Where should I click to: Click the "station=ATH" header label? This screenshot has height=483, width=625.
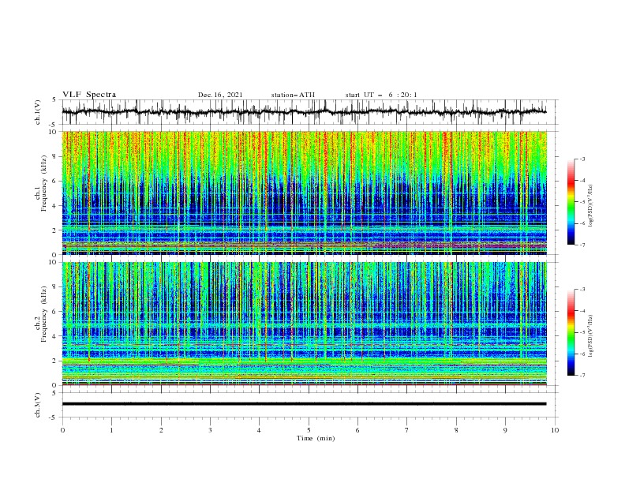(293, 95)
